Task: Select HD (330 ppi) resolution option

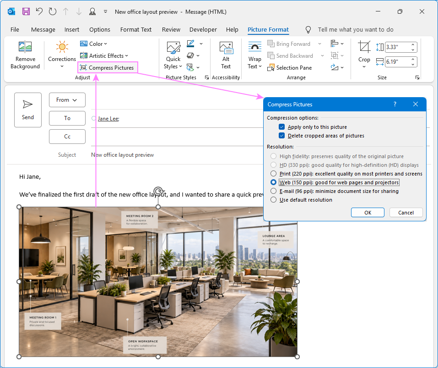Action: [274, 165]
